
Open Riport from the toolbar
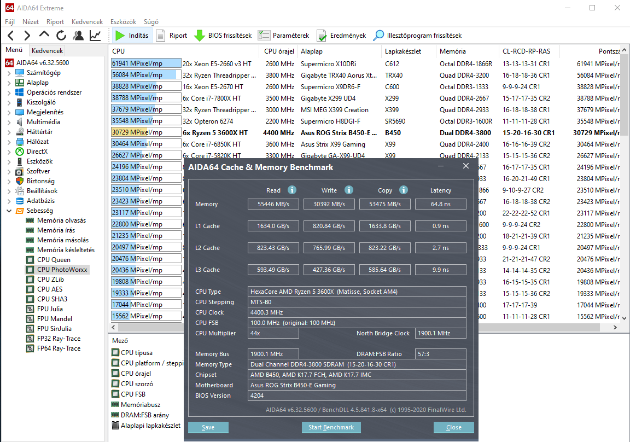point(172,36)
